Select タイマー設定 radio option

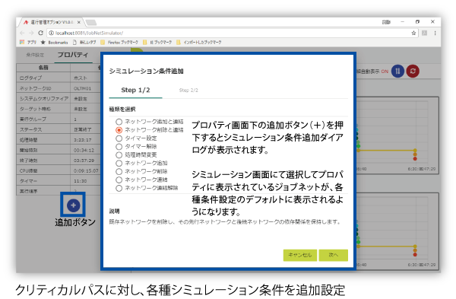point(119,138)
